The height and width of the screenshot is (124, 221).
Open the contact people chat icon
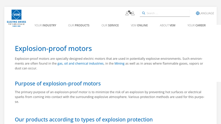[130, 13]
